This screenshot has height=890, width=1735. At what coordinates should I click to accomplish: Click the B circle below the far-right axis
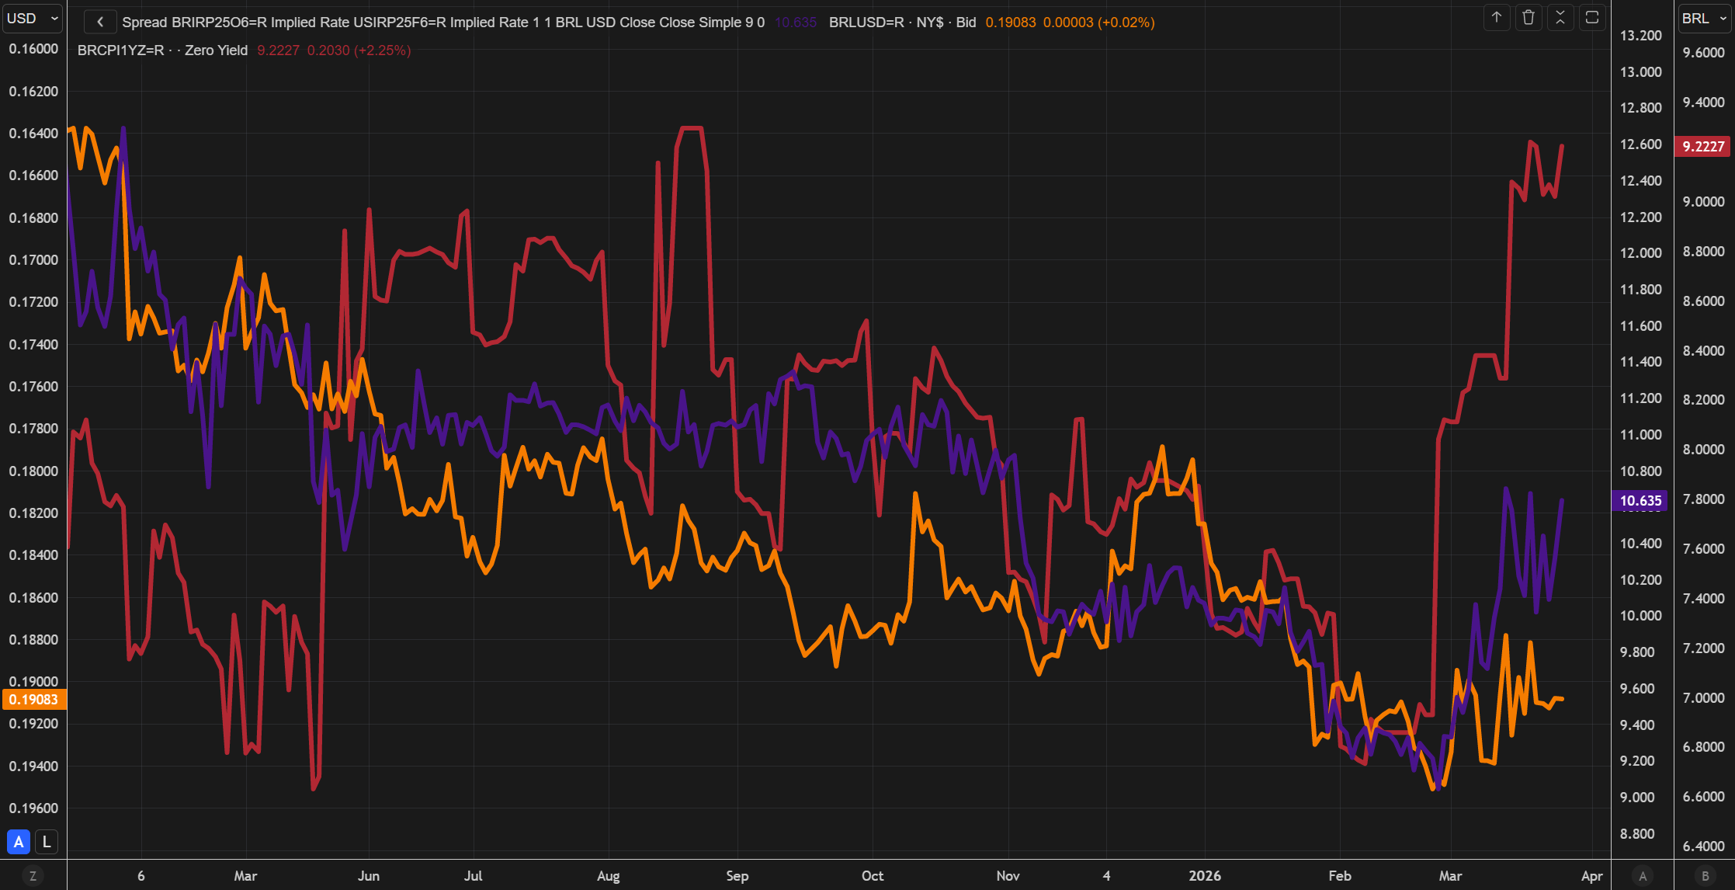click(x=1706, y=876)
